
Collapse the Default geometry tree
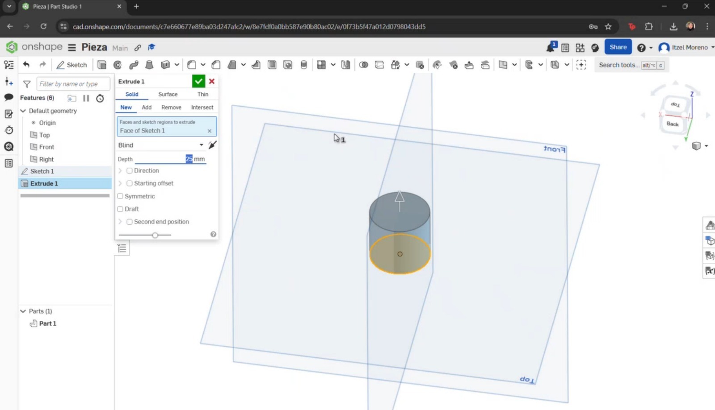[23, 111]
